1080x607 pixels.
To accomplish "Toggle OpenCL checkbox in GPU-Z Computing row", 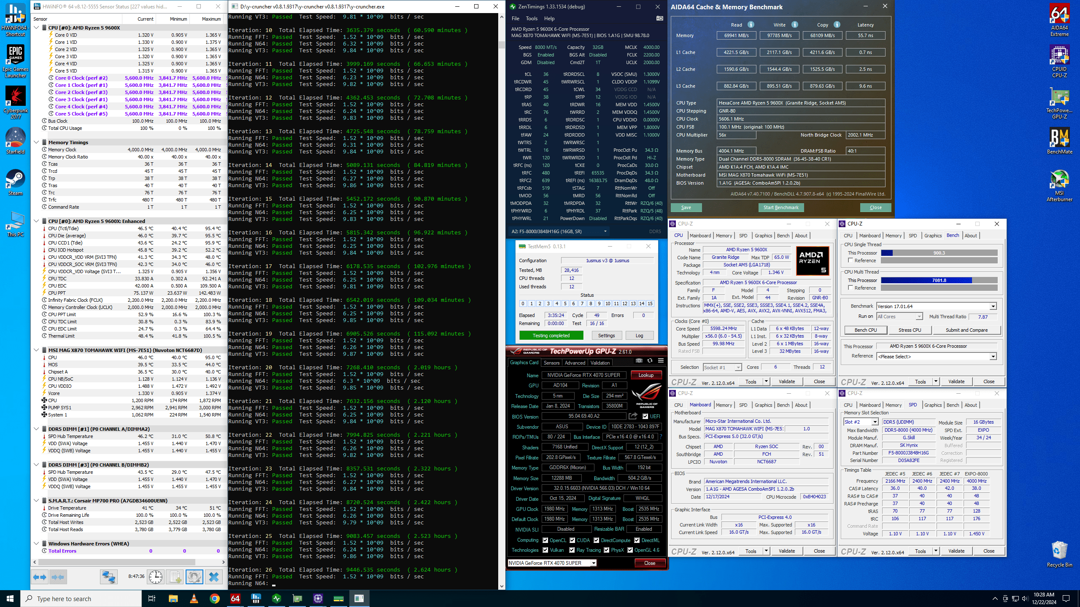I will click(x=545, y=540).
